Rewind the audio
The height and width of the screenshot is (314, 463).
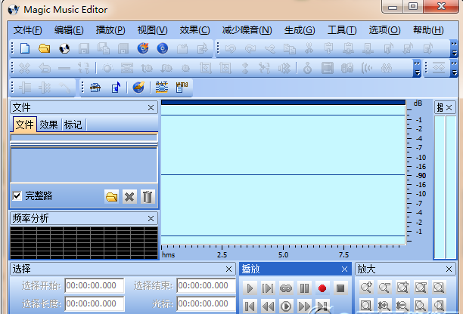click(268, 306)
